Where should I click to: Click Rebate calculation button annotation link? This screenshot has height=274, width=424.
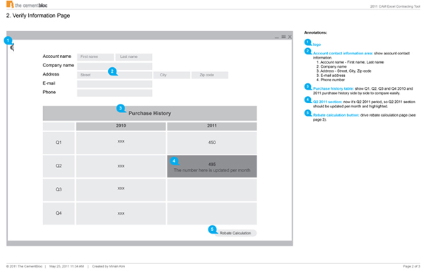tap(336, 115)
